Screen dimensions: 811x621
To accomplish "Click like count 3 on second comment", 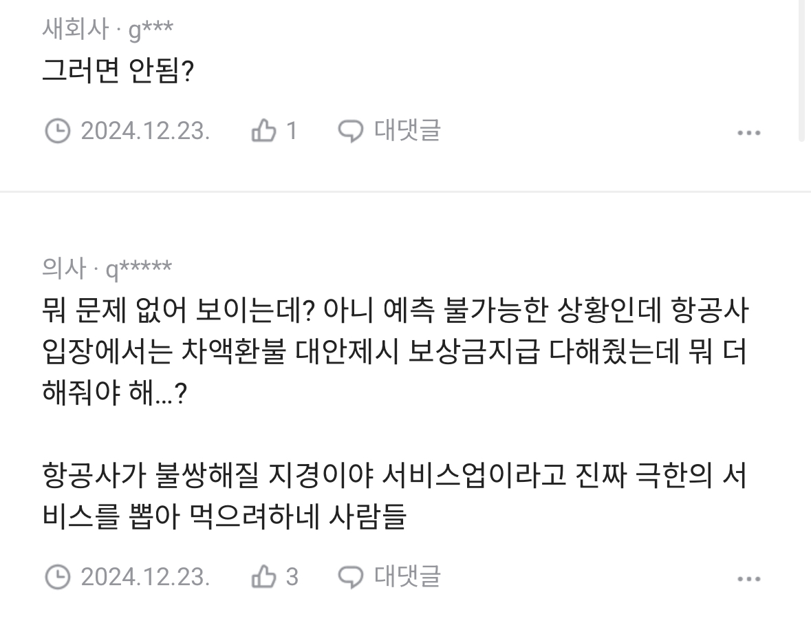I will pos(292,576).
